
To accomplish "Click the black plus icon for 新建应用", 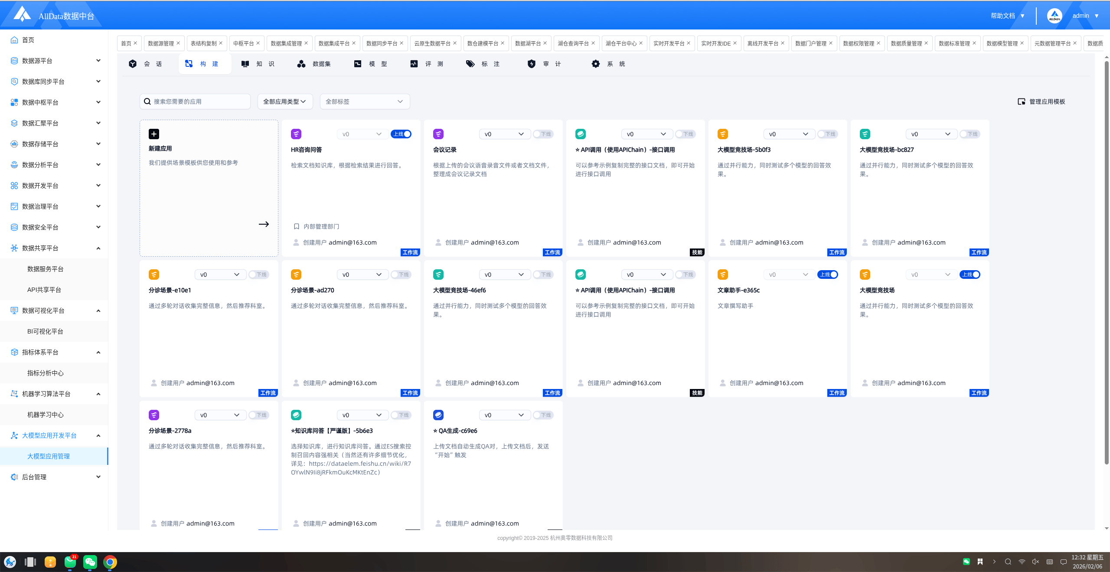I will pyautogui.click(x=153, y=134).
